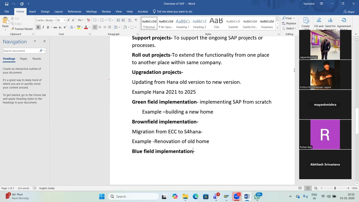Apply numbered list formatting
Image resolution: width=359 pixels, height=202 pixels.
pos(103,20)
